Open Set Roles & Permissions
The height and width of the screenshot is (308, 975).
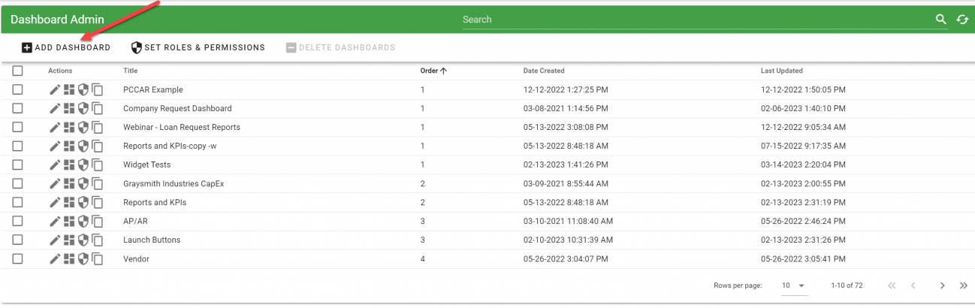tap(198, 47)
